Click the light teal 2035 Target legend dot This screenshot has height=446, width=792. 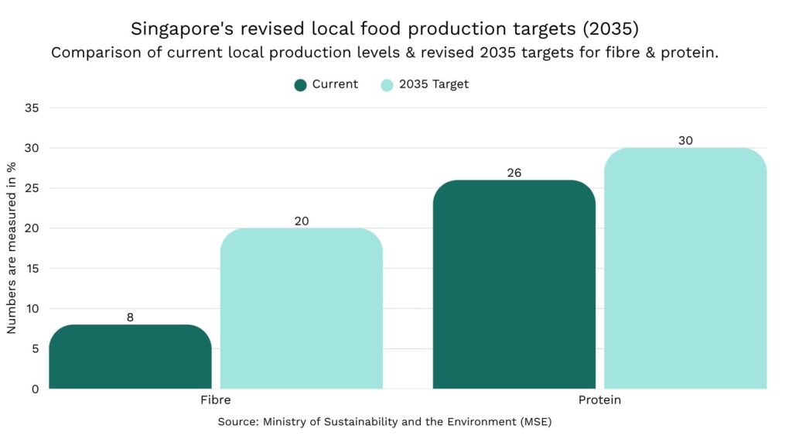[387, 85]
